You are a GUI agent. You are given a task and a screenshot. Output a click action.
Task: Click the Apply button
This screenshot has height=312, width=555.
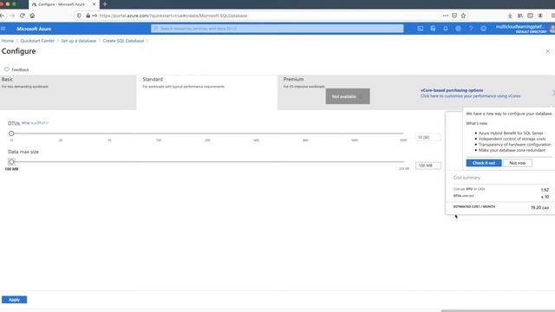pos(14,300)
